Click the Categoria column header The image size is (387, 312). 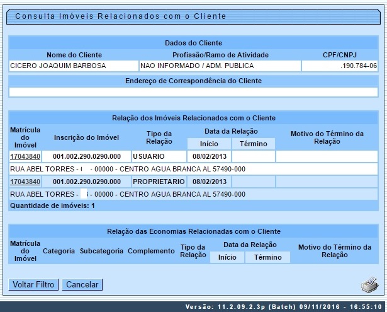(x=59, y=251)
